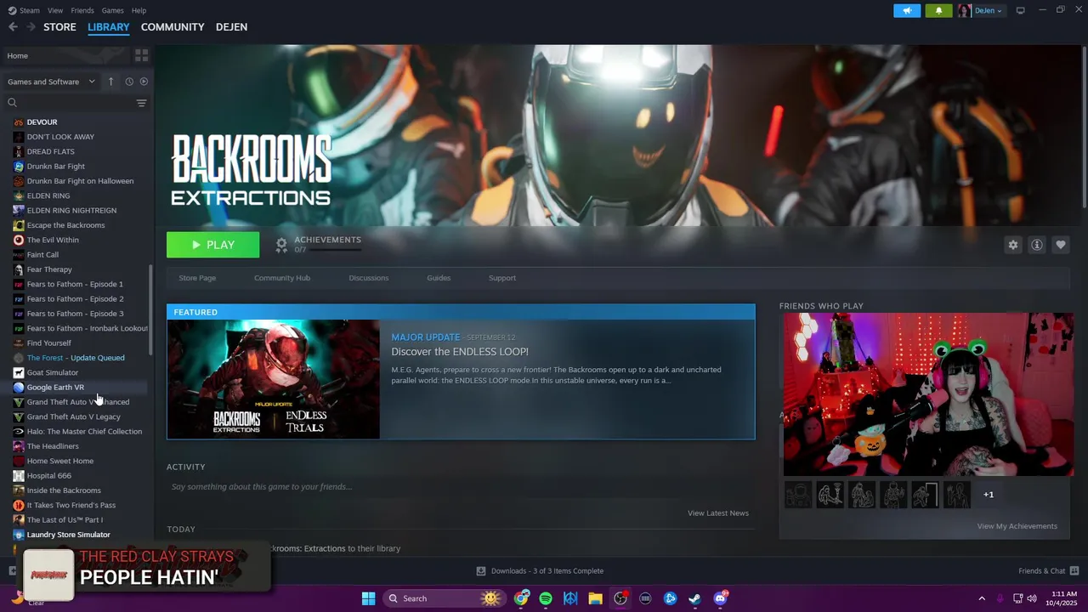
Task: Open Discord from the taskbar
Action: (x=720, y=598)
